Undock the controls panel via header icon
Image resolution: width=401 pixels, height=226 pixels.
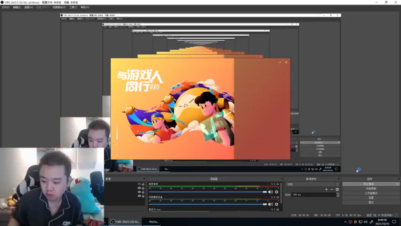398,179
